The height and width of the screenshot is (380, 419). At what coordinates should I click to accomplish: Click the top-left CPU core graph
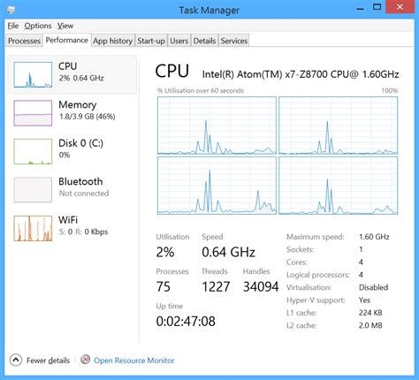click(x=217, y=125)
